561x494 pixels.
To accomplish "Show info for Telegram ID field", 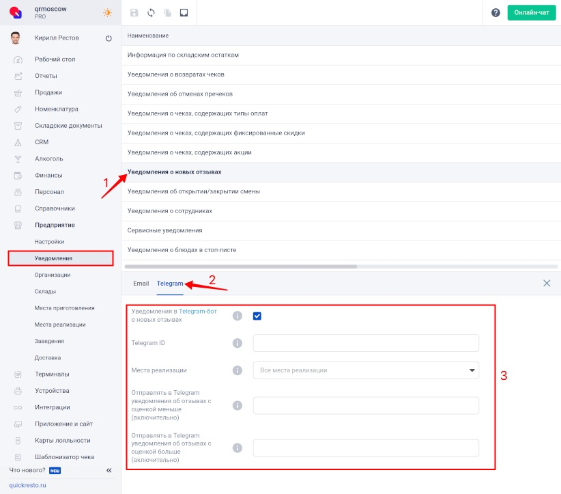I will [x=238, y=343].
